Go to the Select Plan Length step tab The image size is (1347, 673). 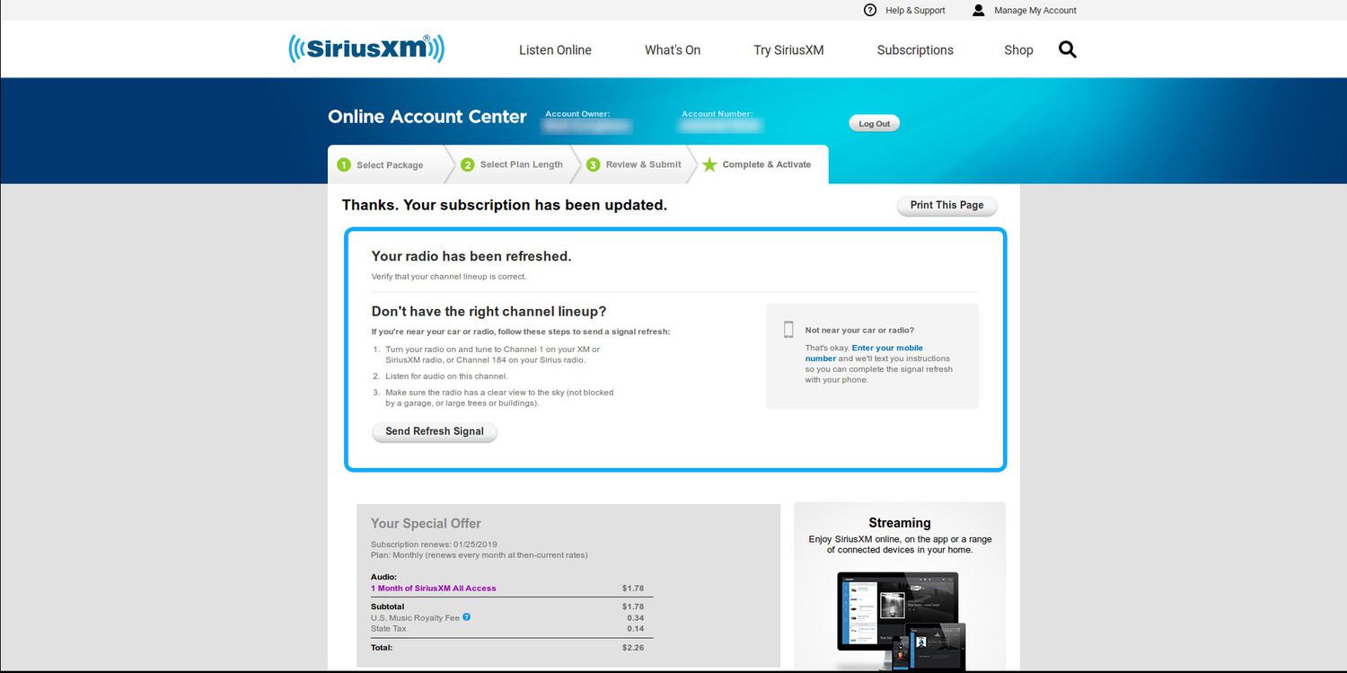tap(512, 164)
